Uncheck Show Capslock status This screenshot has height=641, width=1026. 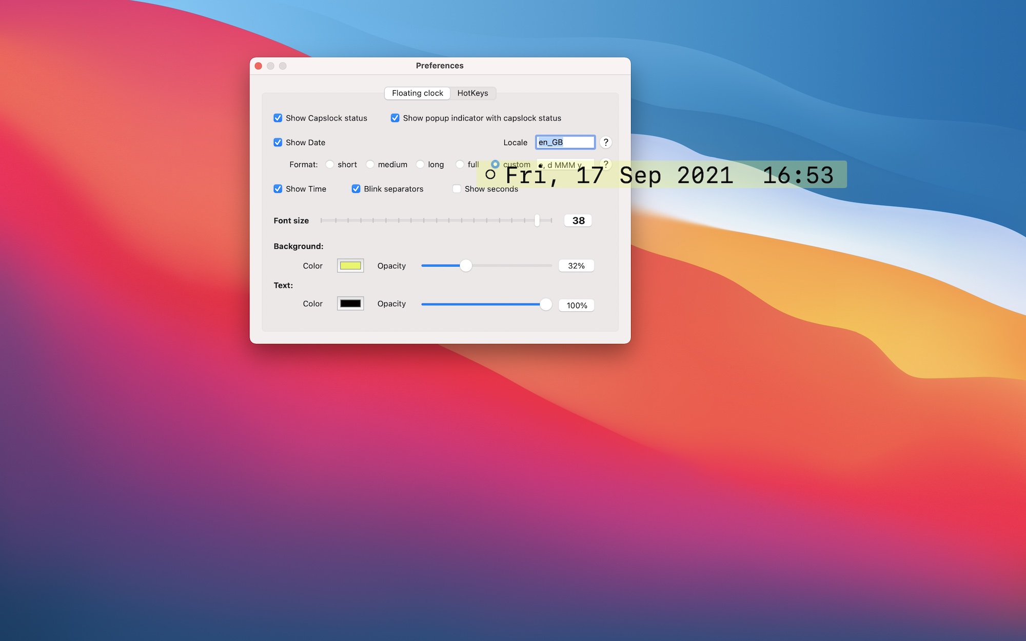coord(278,118)
